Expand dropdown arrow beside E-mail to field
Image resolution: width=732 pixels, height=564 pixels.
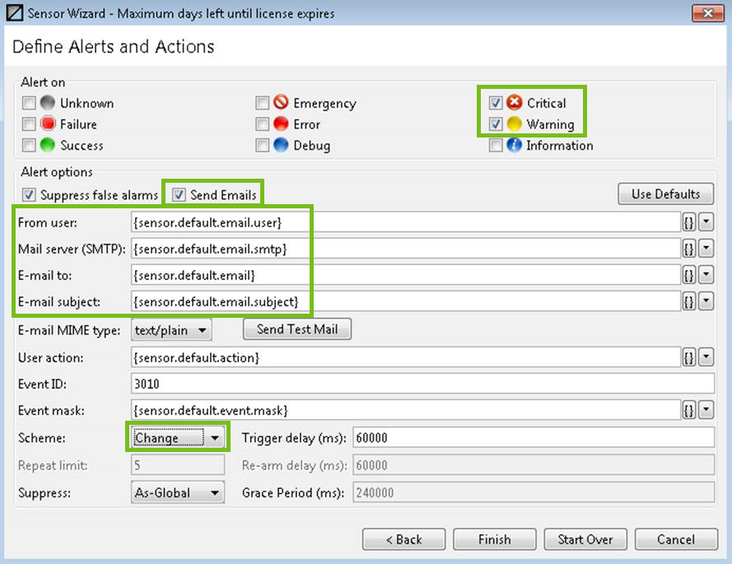pyautogui.click(x=706, y=275)
